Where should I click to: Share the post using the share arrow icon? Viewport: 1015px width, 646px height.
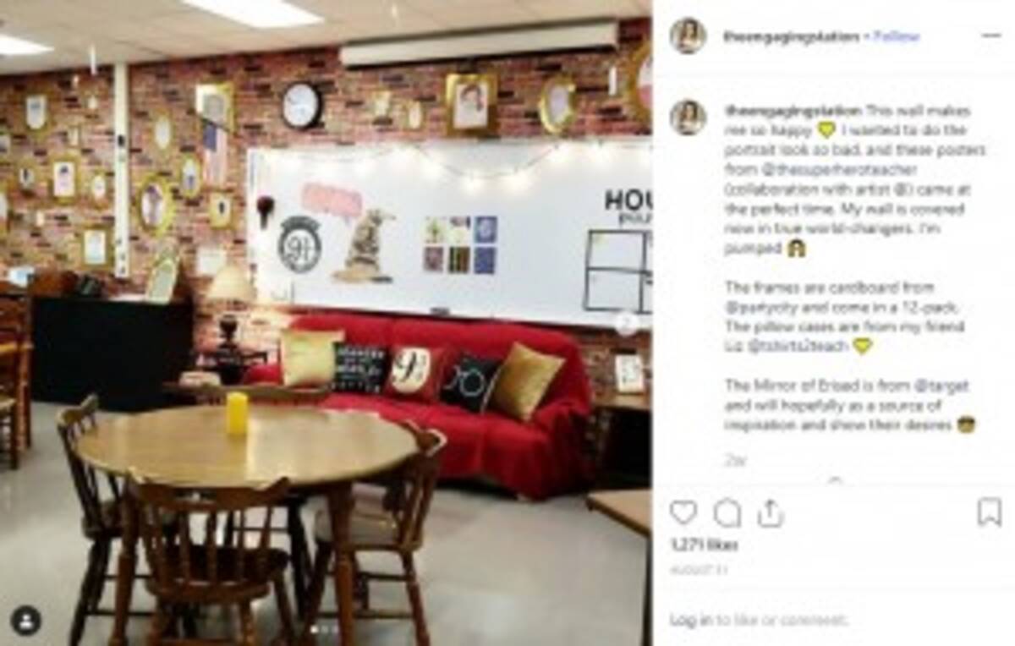pos(770,512)
